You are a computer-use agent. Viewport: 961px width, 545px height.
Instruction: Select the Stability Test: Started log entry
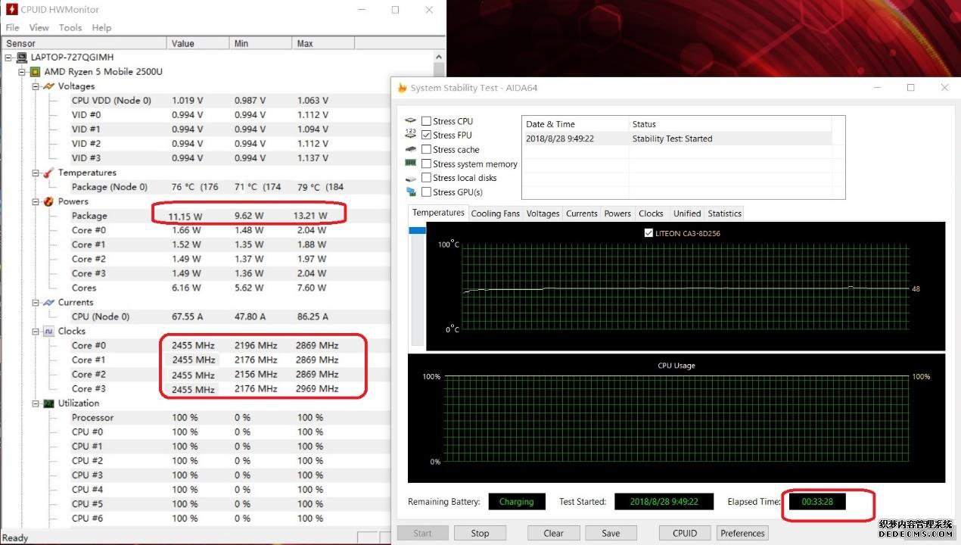pos(677,139)
